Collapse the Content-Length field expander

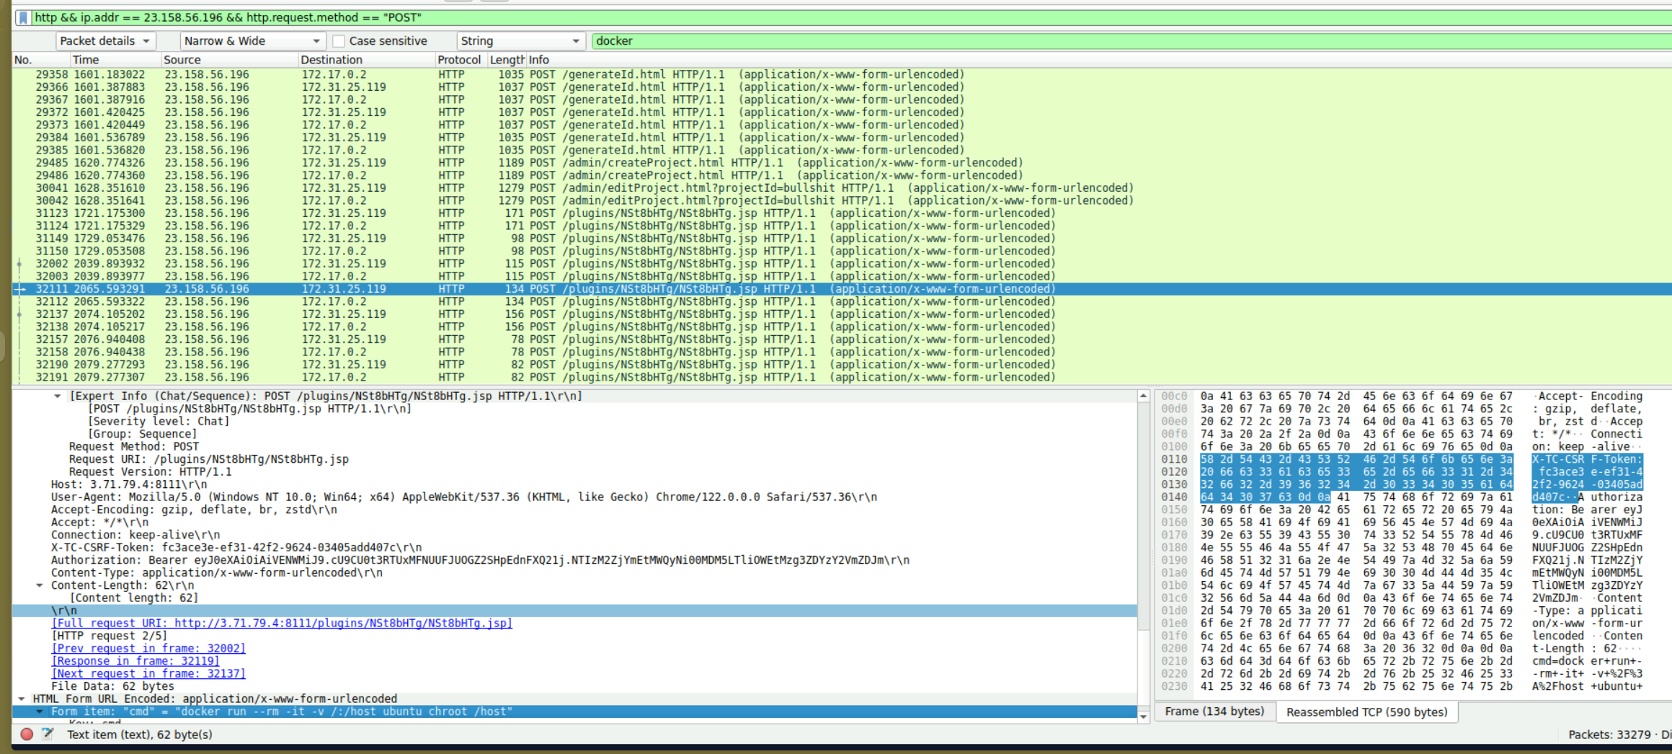[x=40, y=585]
